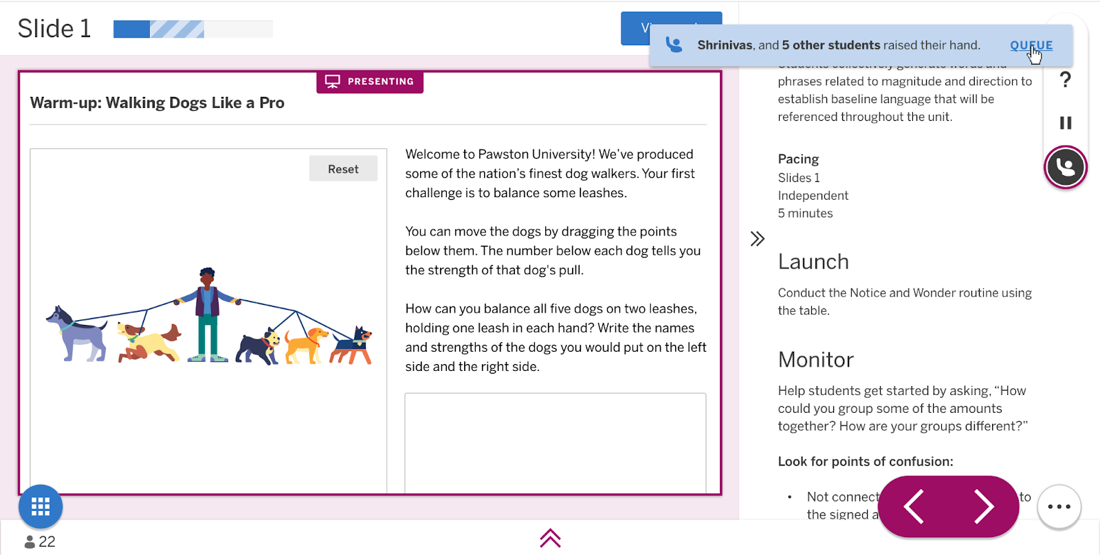Click the 'Pacing' label
Viewport: 1100px width, 555px height.
coord(798,159)
